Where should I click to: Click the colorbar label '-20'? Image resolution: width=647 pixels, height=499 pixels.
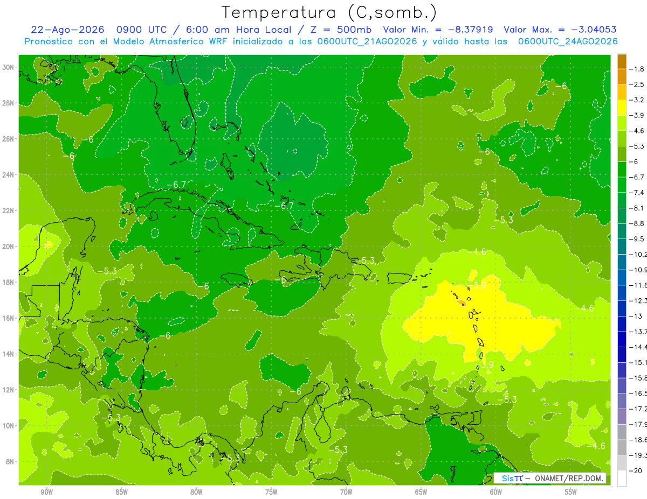click(635, 470)
